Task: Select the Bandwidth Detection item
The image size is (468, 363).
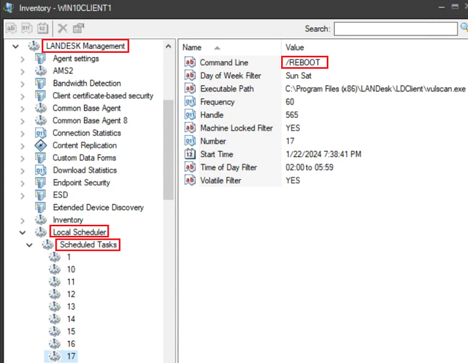Action: (86, 83)
